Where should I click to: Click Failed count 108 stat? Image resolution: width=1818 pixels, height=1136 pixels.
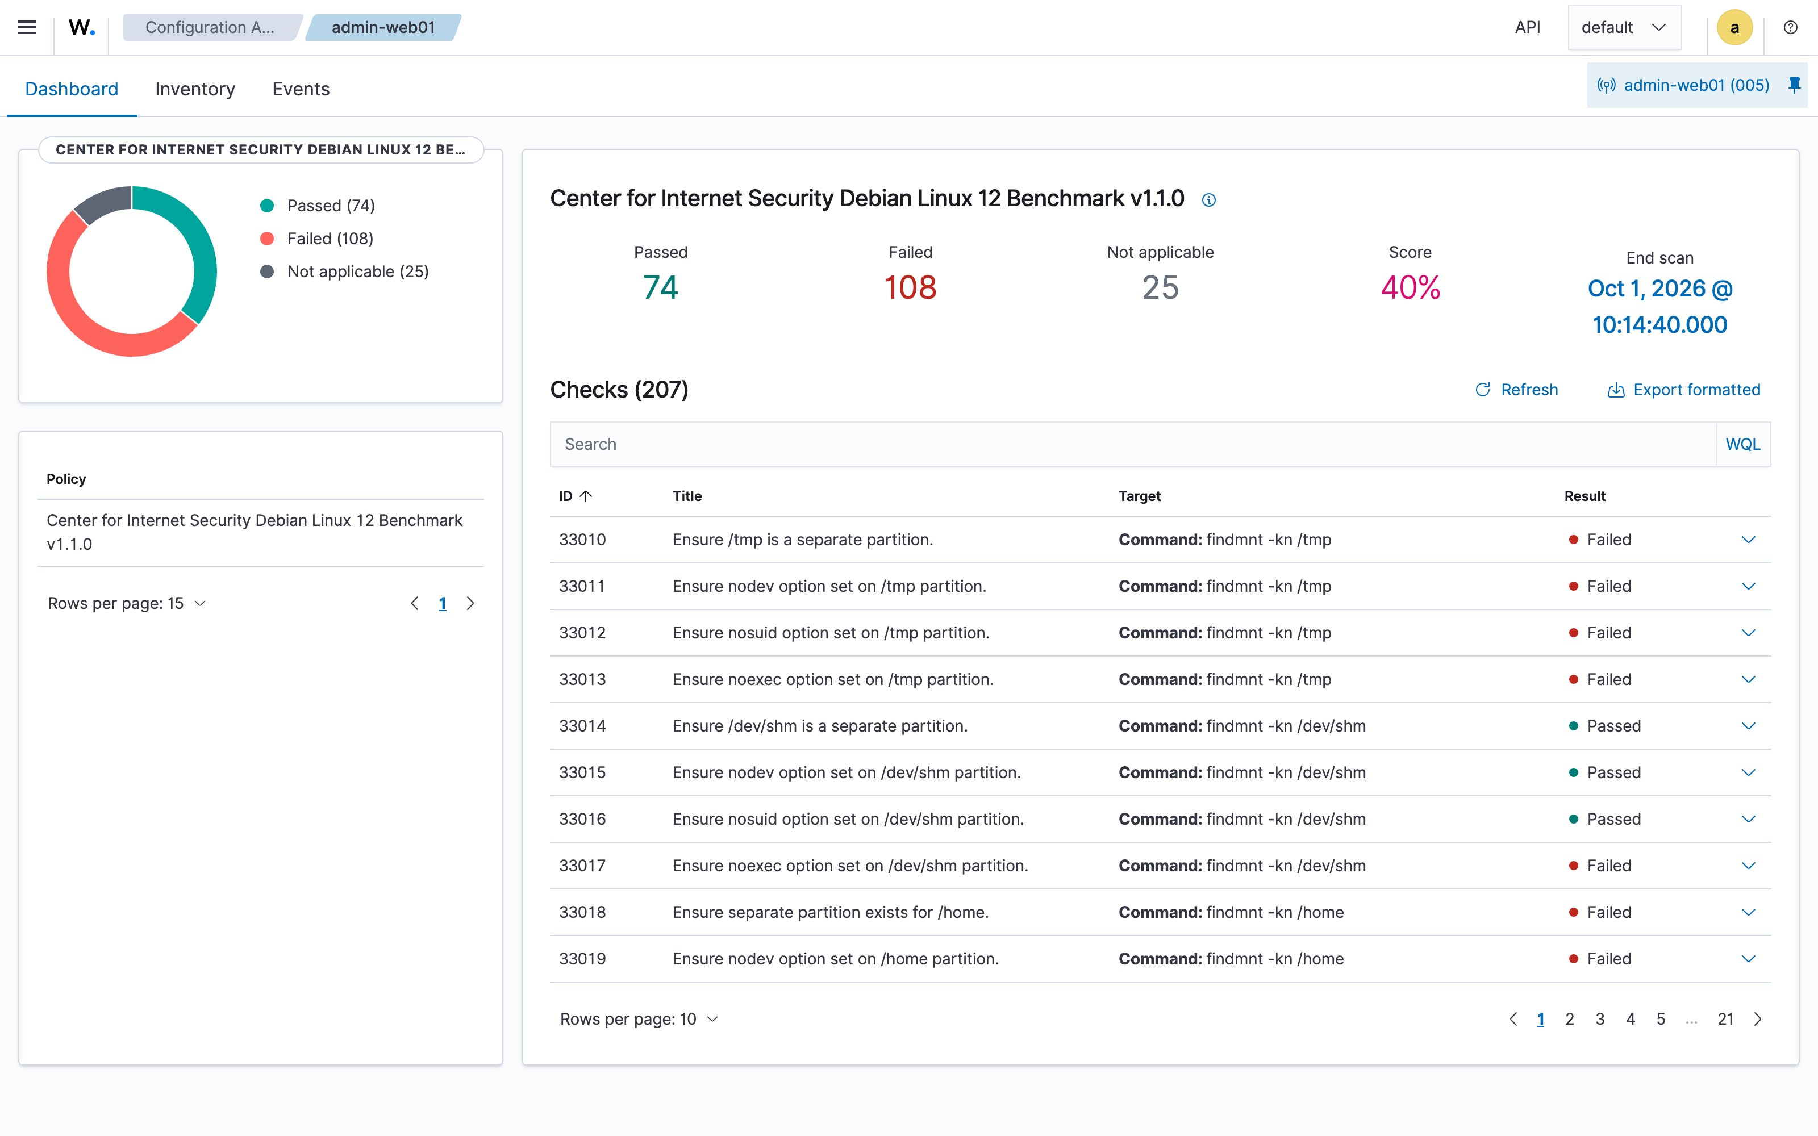[911, 287]
